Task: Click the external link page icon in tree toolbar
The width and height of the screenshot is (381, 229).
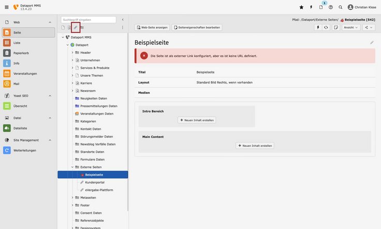Action: 76,27
